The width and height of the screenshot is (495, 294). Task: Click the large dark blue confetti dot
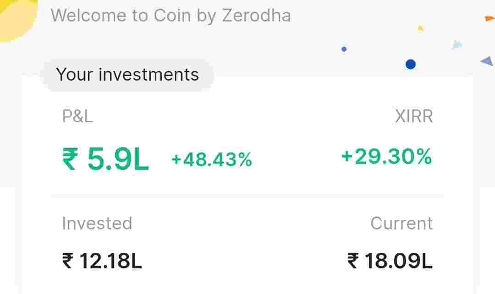[411, 65]
